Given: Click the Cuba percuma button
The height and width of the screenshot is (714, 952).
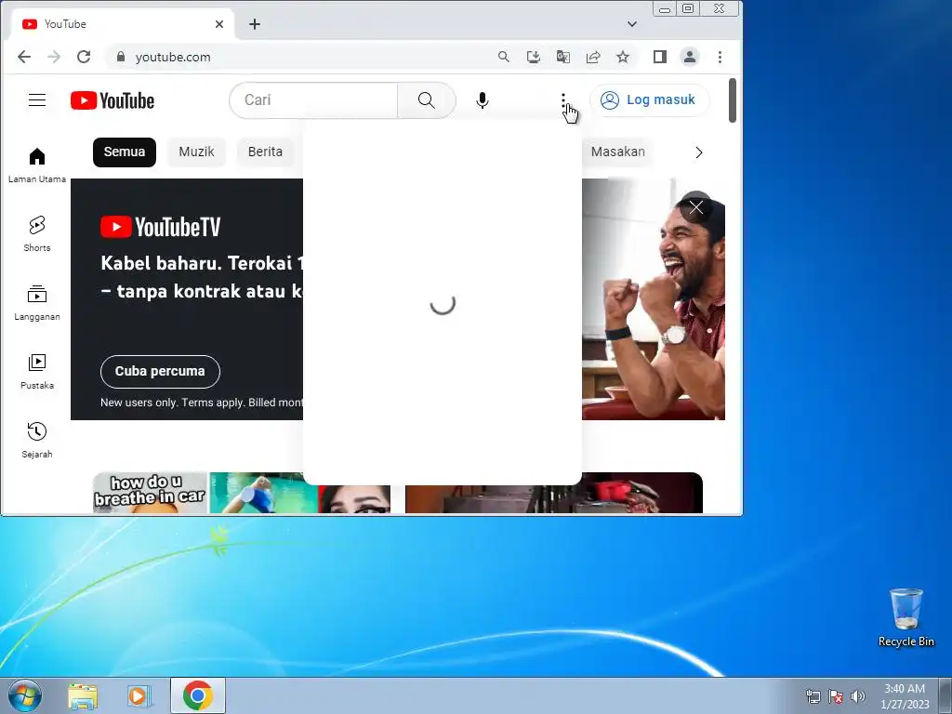Looking at the screenshot, I should coord(160,372).
